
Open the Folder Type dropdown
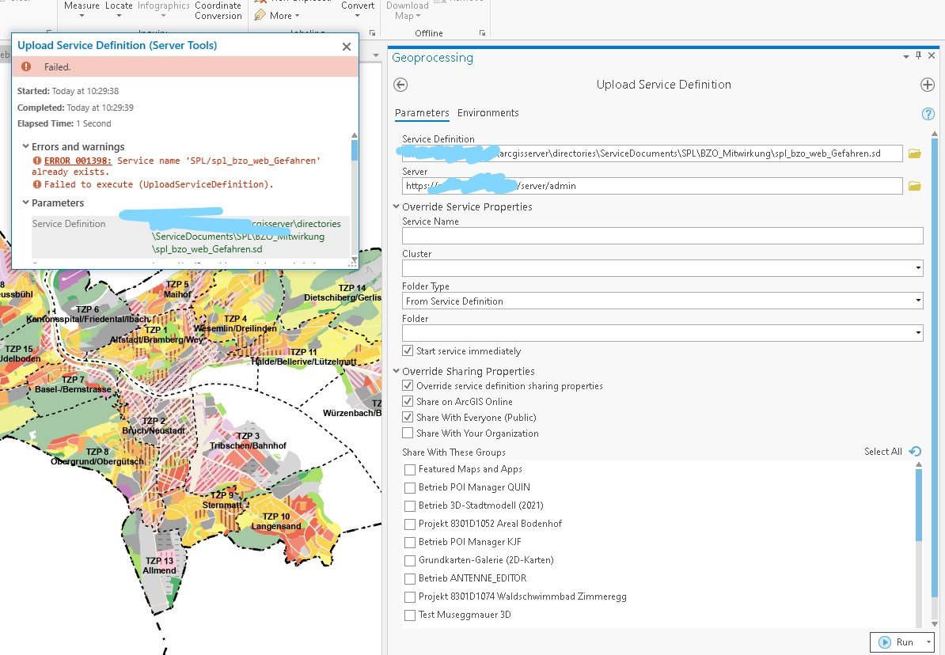918,301
